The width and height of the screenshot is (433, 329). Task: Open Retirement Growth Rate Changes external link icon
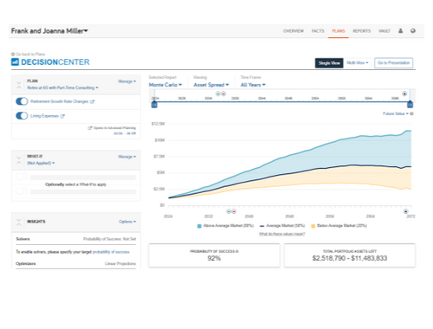92,101
